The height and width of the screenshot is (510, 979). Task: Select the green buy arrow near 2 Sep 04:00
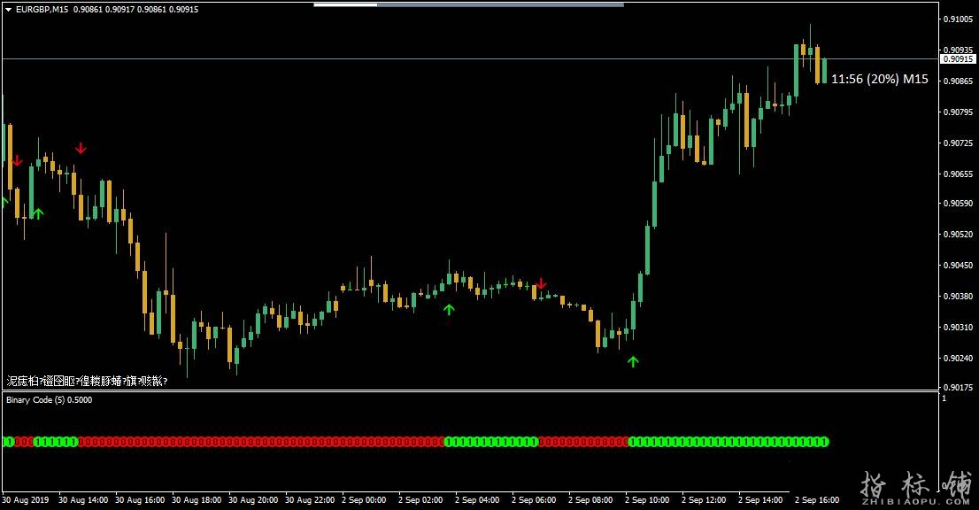[449, 308]
